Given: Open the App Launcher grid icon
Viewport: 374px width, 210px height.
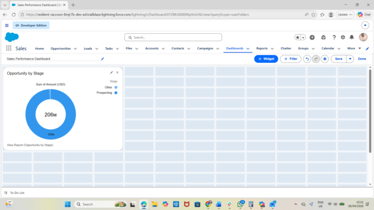Looking at the screenshot, I should click(x=9, y=48).
